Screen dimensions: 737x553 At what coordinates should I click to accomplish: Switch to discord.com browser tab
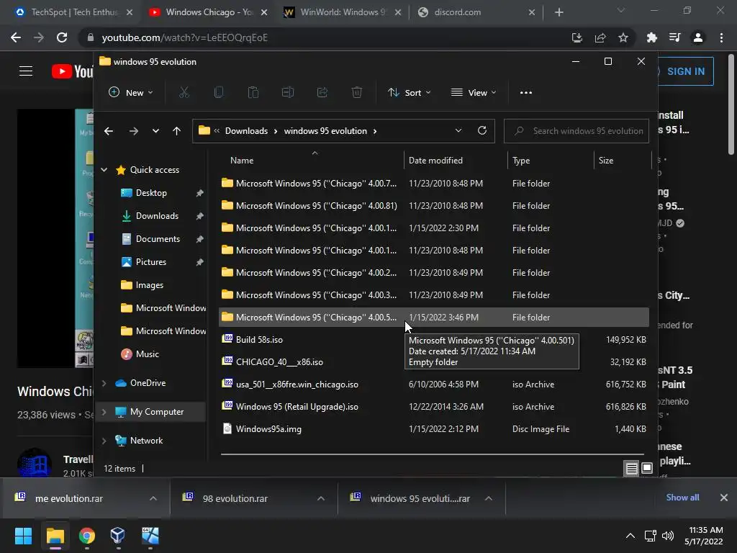coord(476,12)
